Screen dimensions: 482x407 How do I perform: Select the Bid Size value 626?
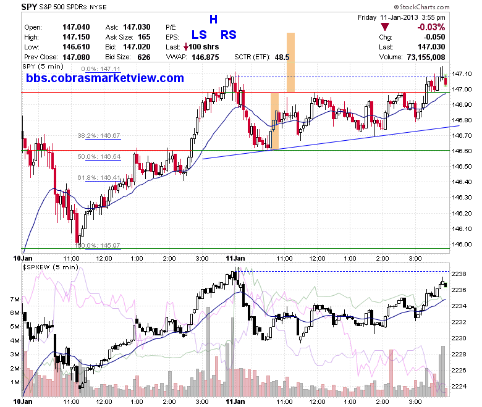coord(144,57)
